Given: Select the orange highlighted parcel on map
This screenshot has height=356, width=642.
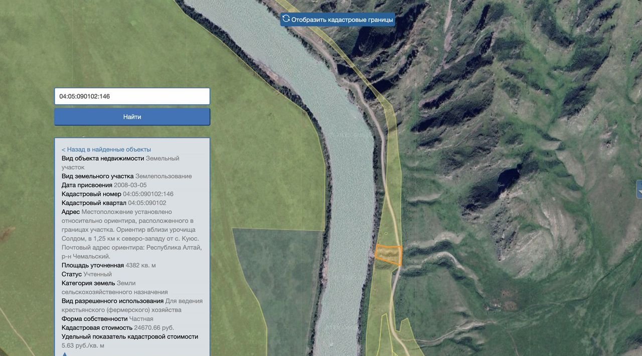Looking at the screenshot, I should point(389,255).
